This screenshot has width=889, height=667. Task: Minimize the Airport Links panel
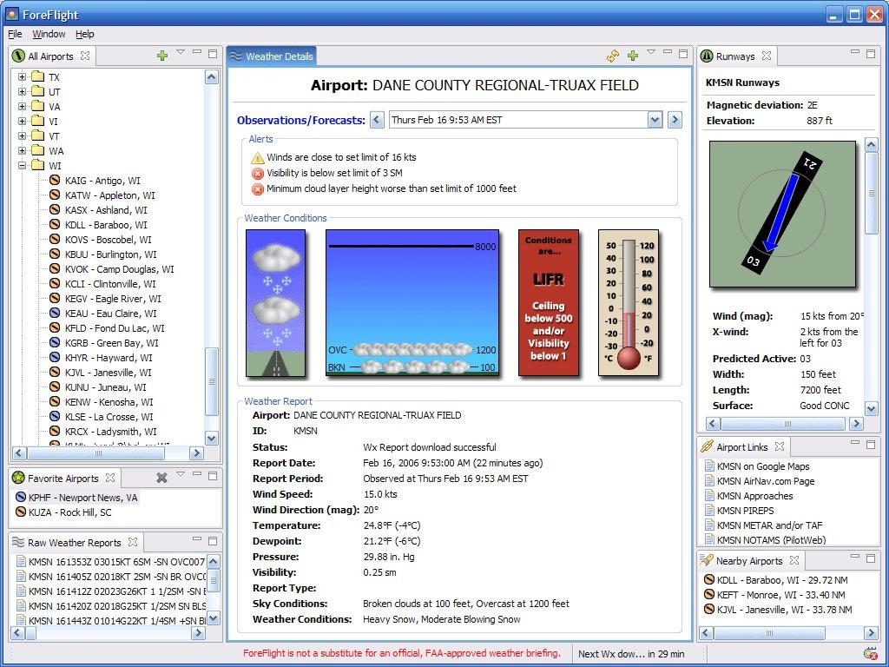tap(854, 443)
